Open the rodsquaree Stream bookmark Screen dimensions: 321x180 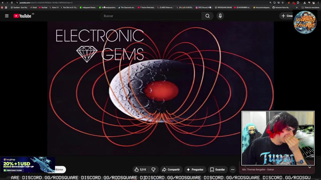coord(88,7)
